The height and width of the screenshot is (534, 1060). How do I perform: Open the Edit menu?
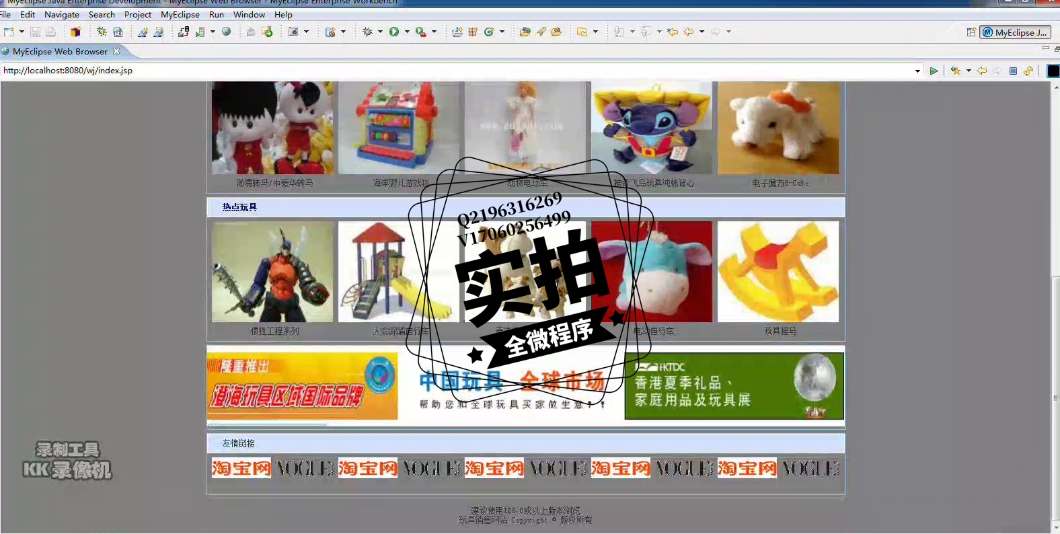click(x=28, y=14)
